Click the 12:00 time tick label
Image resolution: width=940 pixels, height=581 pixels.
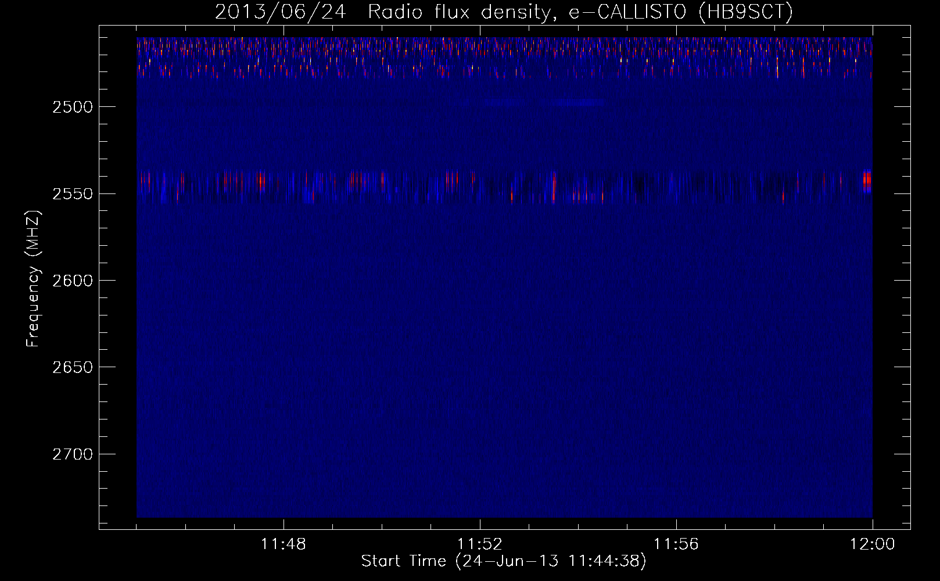[x=873, y=544]
